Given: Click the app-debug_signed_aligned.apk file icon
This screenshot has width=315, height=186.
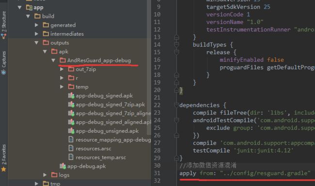Looking at the screenshot, I should point(71,122).
